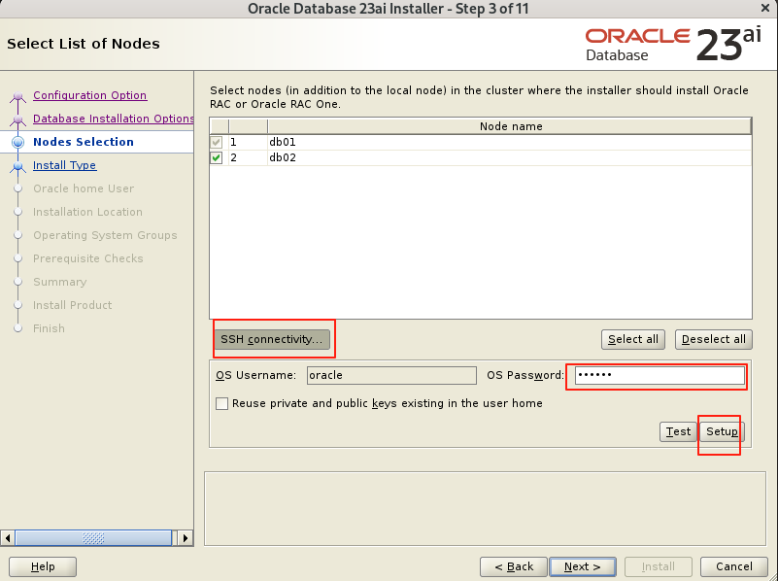778x581 pixels.
Task: Click the Install Type step marker icon
Action: coord(17,165)
